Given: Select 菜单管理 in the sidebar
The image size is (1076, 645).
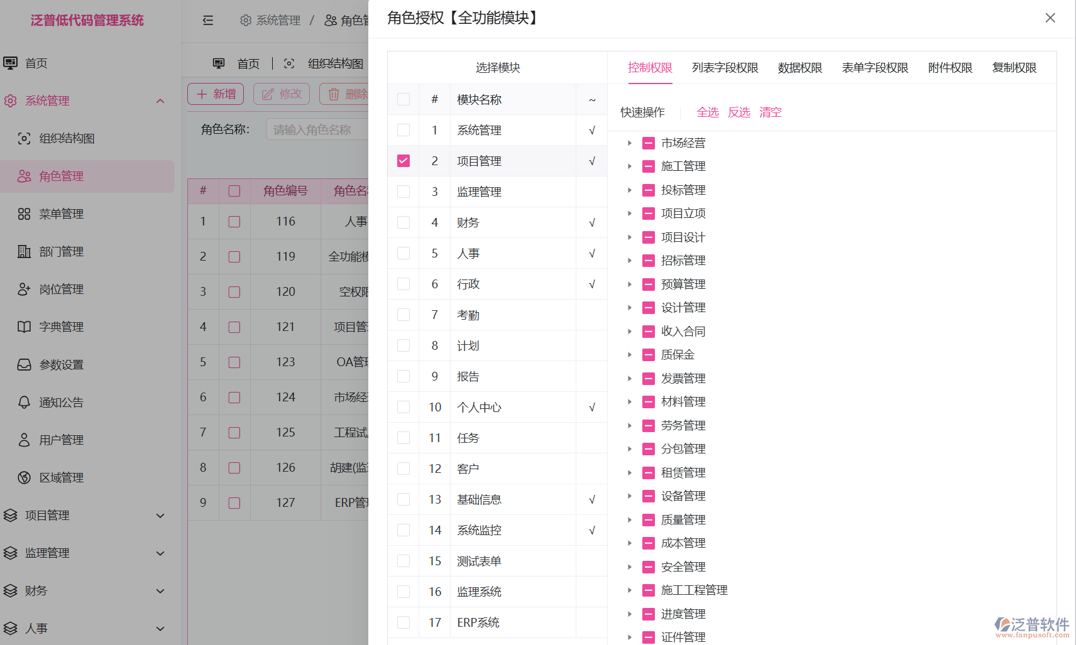Looking at the screenshot, I should 60,214.
